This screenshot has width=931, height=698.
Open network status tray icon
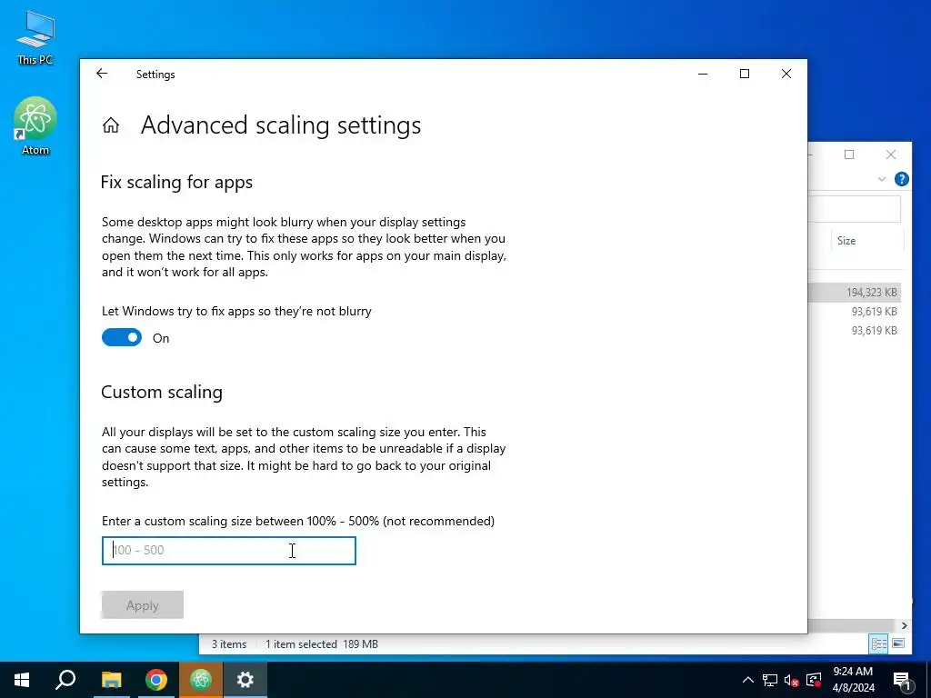(x=770, y=680)
